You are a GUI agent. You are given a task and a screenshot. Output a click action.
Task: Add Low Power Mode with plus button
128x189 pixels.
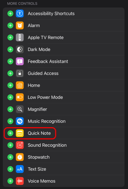(x=10, y=97)
